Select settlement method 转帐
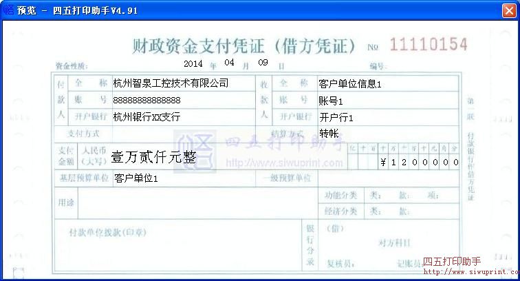The height and width of the screenshot is (281, 520). click(x=329, y=134)
